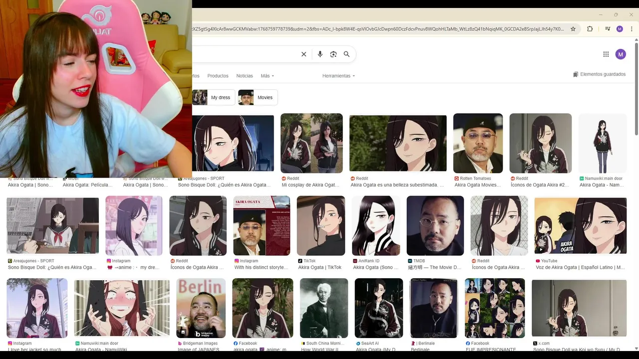Click the Google search input field

click(x=245, y=54)
